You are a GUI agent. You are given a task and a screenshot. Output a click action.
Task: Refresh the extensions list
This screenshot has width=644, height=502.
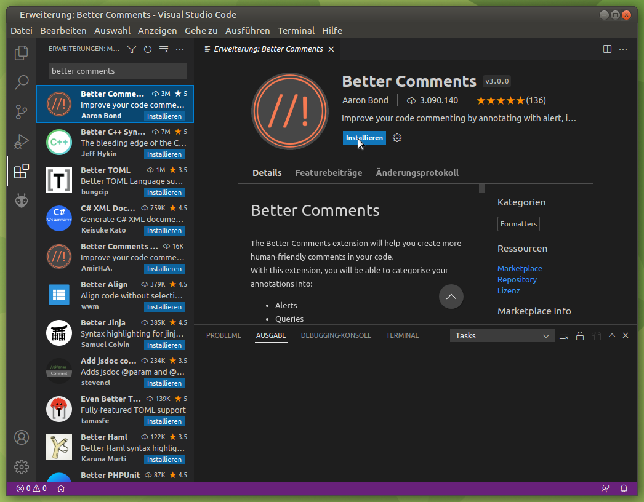[147, 49]
